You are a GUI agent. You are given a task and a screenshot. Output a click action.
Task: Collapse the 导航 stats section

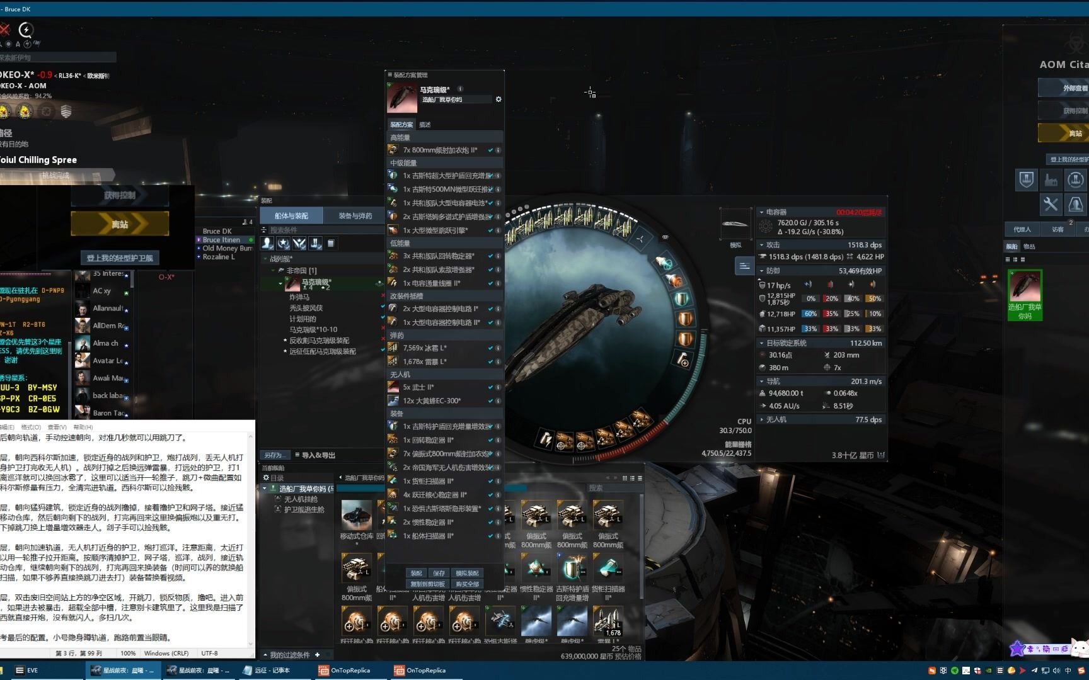click(761, 382)
